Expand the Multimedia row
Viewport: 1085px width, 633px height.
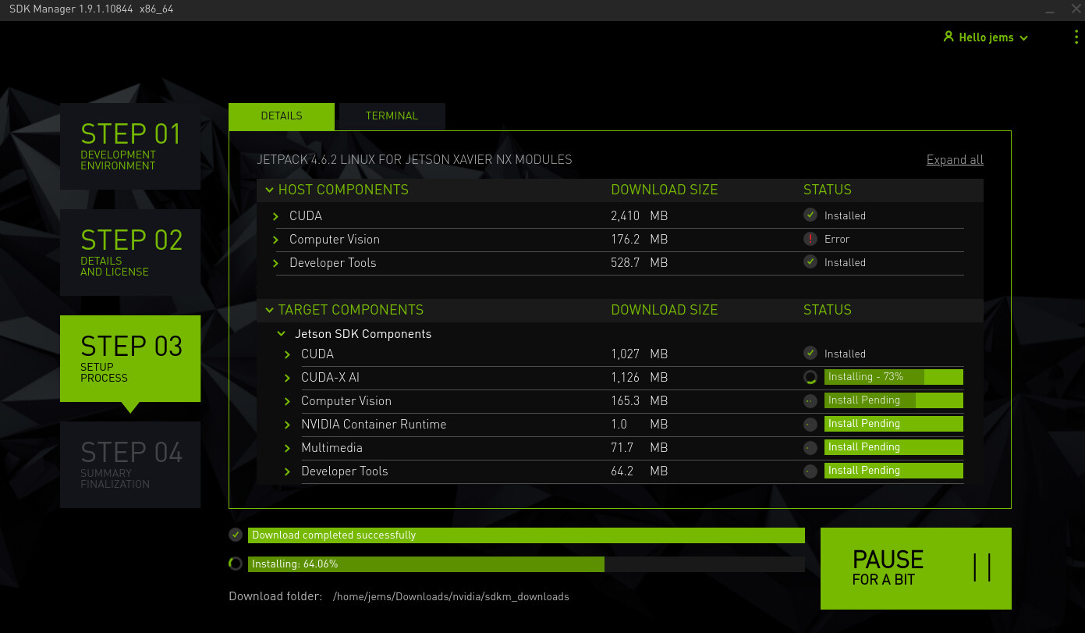[287, 448]
